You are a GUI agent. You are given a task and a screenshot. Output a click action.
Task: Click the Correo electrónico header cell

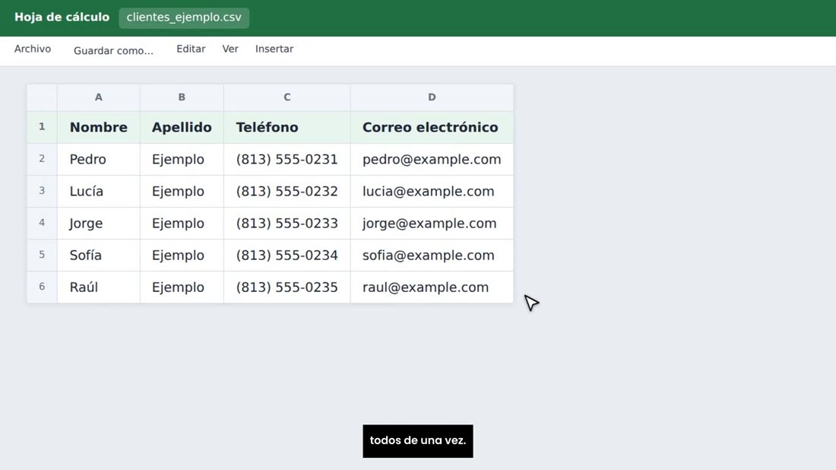432,127
